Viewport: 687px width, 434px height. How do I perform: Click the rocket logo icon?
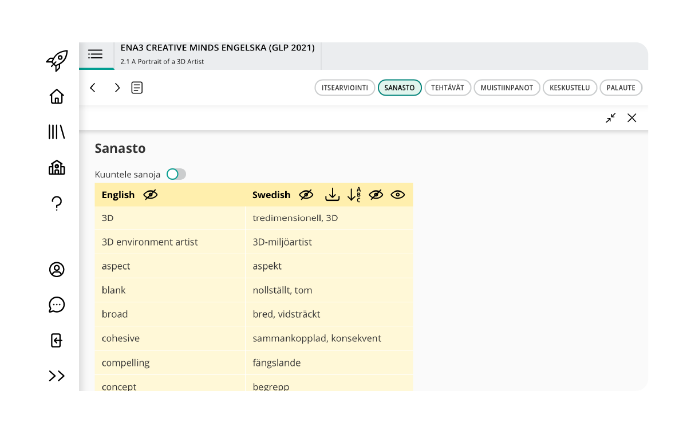click(x=57, y=60)
